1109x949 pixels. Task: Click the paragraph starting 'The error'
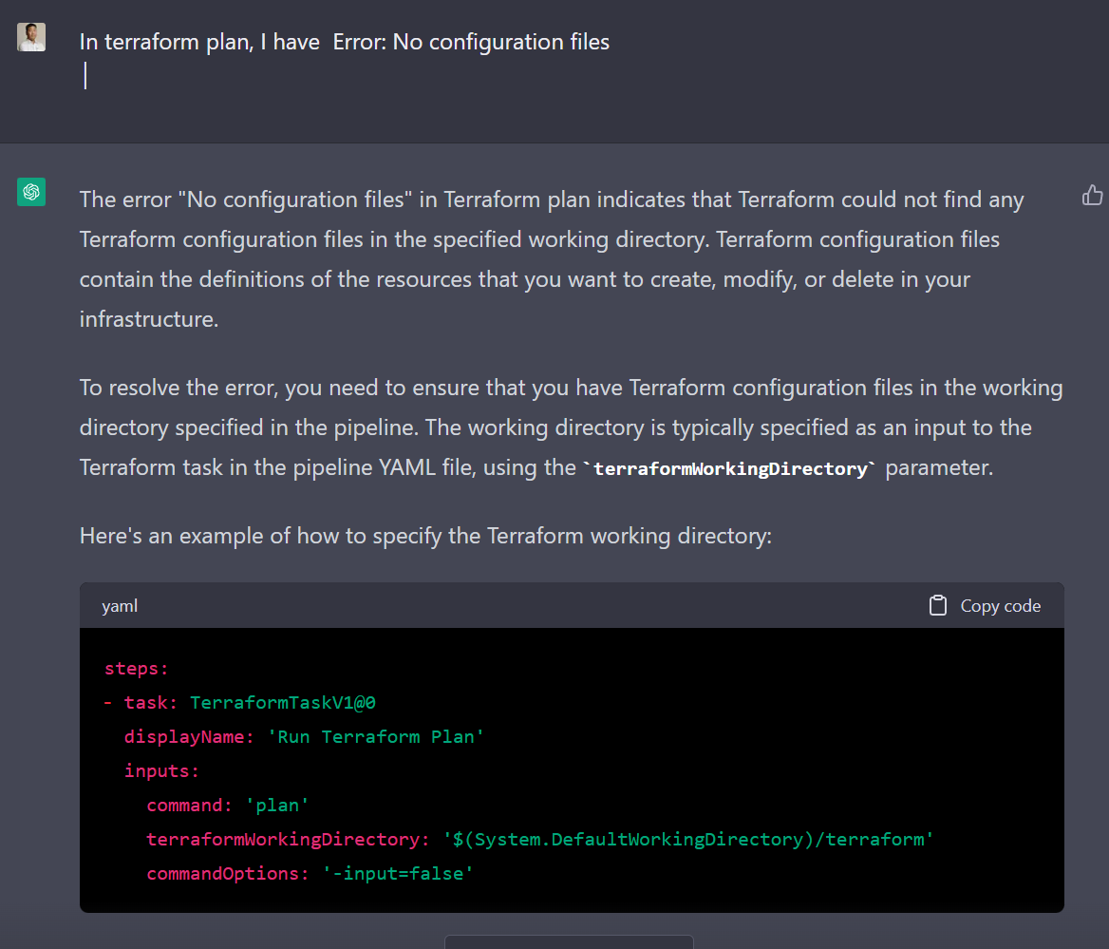pyautogui.click(x=551, y=259)
